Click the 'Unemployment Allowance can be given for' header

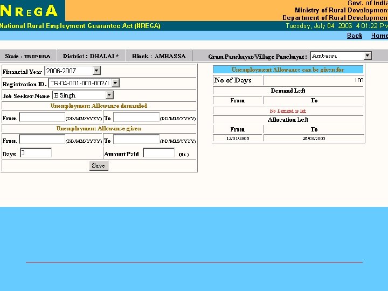tap(288, 70)
